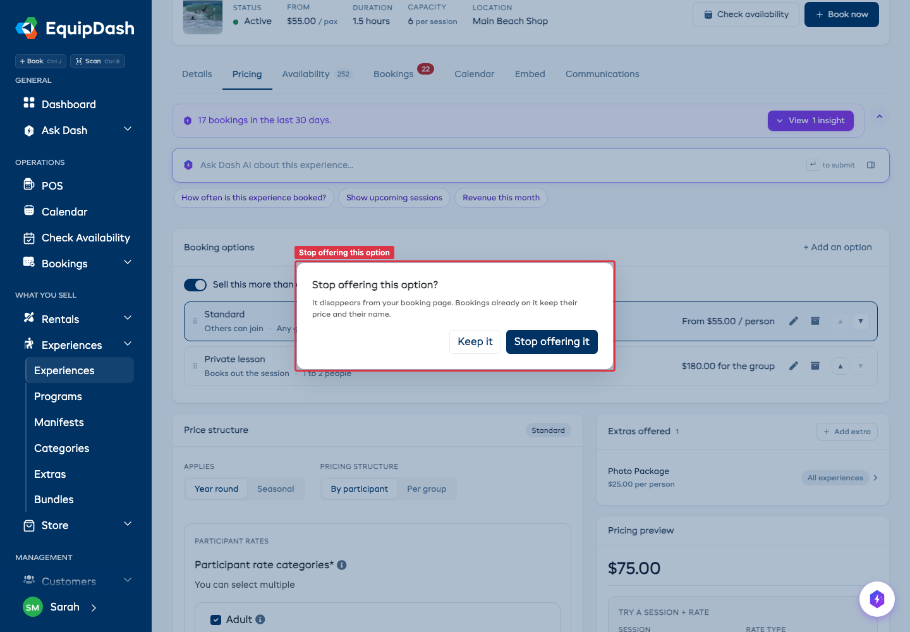
Task: Move Private lesson option up
Action: (840, 366)
